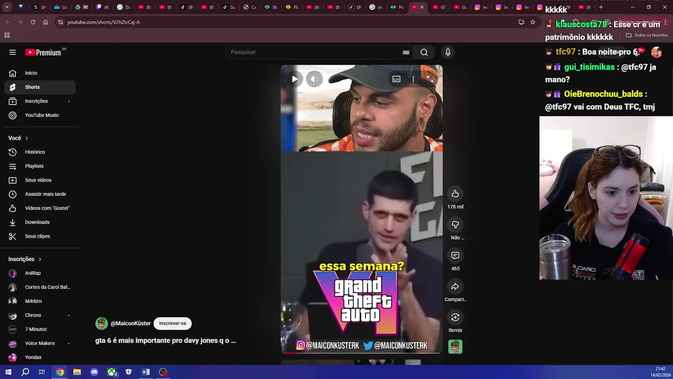Image resolution: width=673 pixels, height=379 pixels.
Task: Start voice search with microphone
Action: [x=448, y=52]
